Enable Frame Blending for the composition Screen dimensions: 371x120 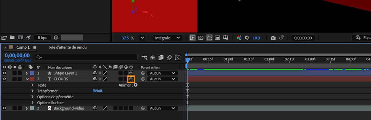tap(161, 57)
